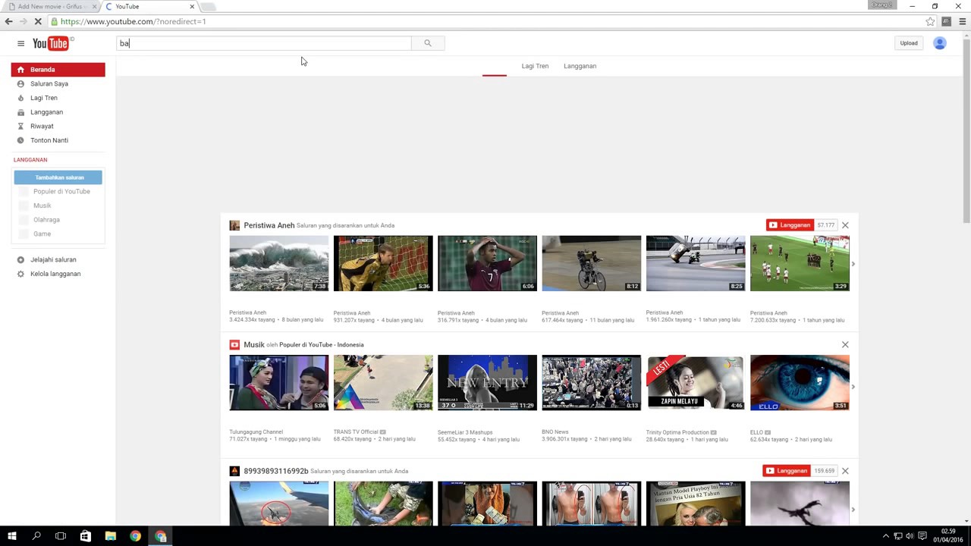
Task: Dismiss the 89939893116992b shelf
Action: (x=845, y=471)
